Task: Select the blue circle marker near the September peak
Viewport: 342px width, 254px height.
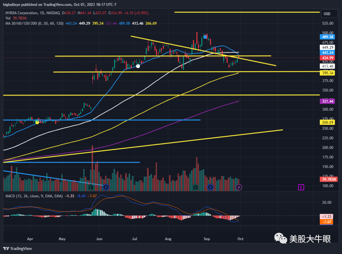Action: pos(205,37)
